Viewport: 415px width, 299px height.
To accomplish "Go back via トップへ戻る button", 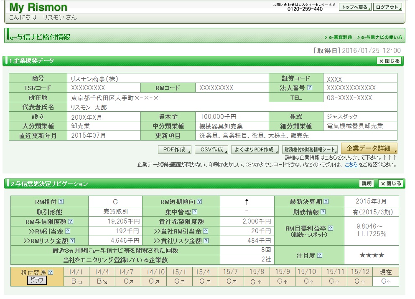I will 355,7.
